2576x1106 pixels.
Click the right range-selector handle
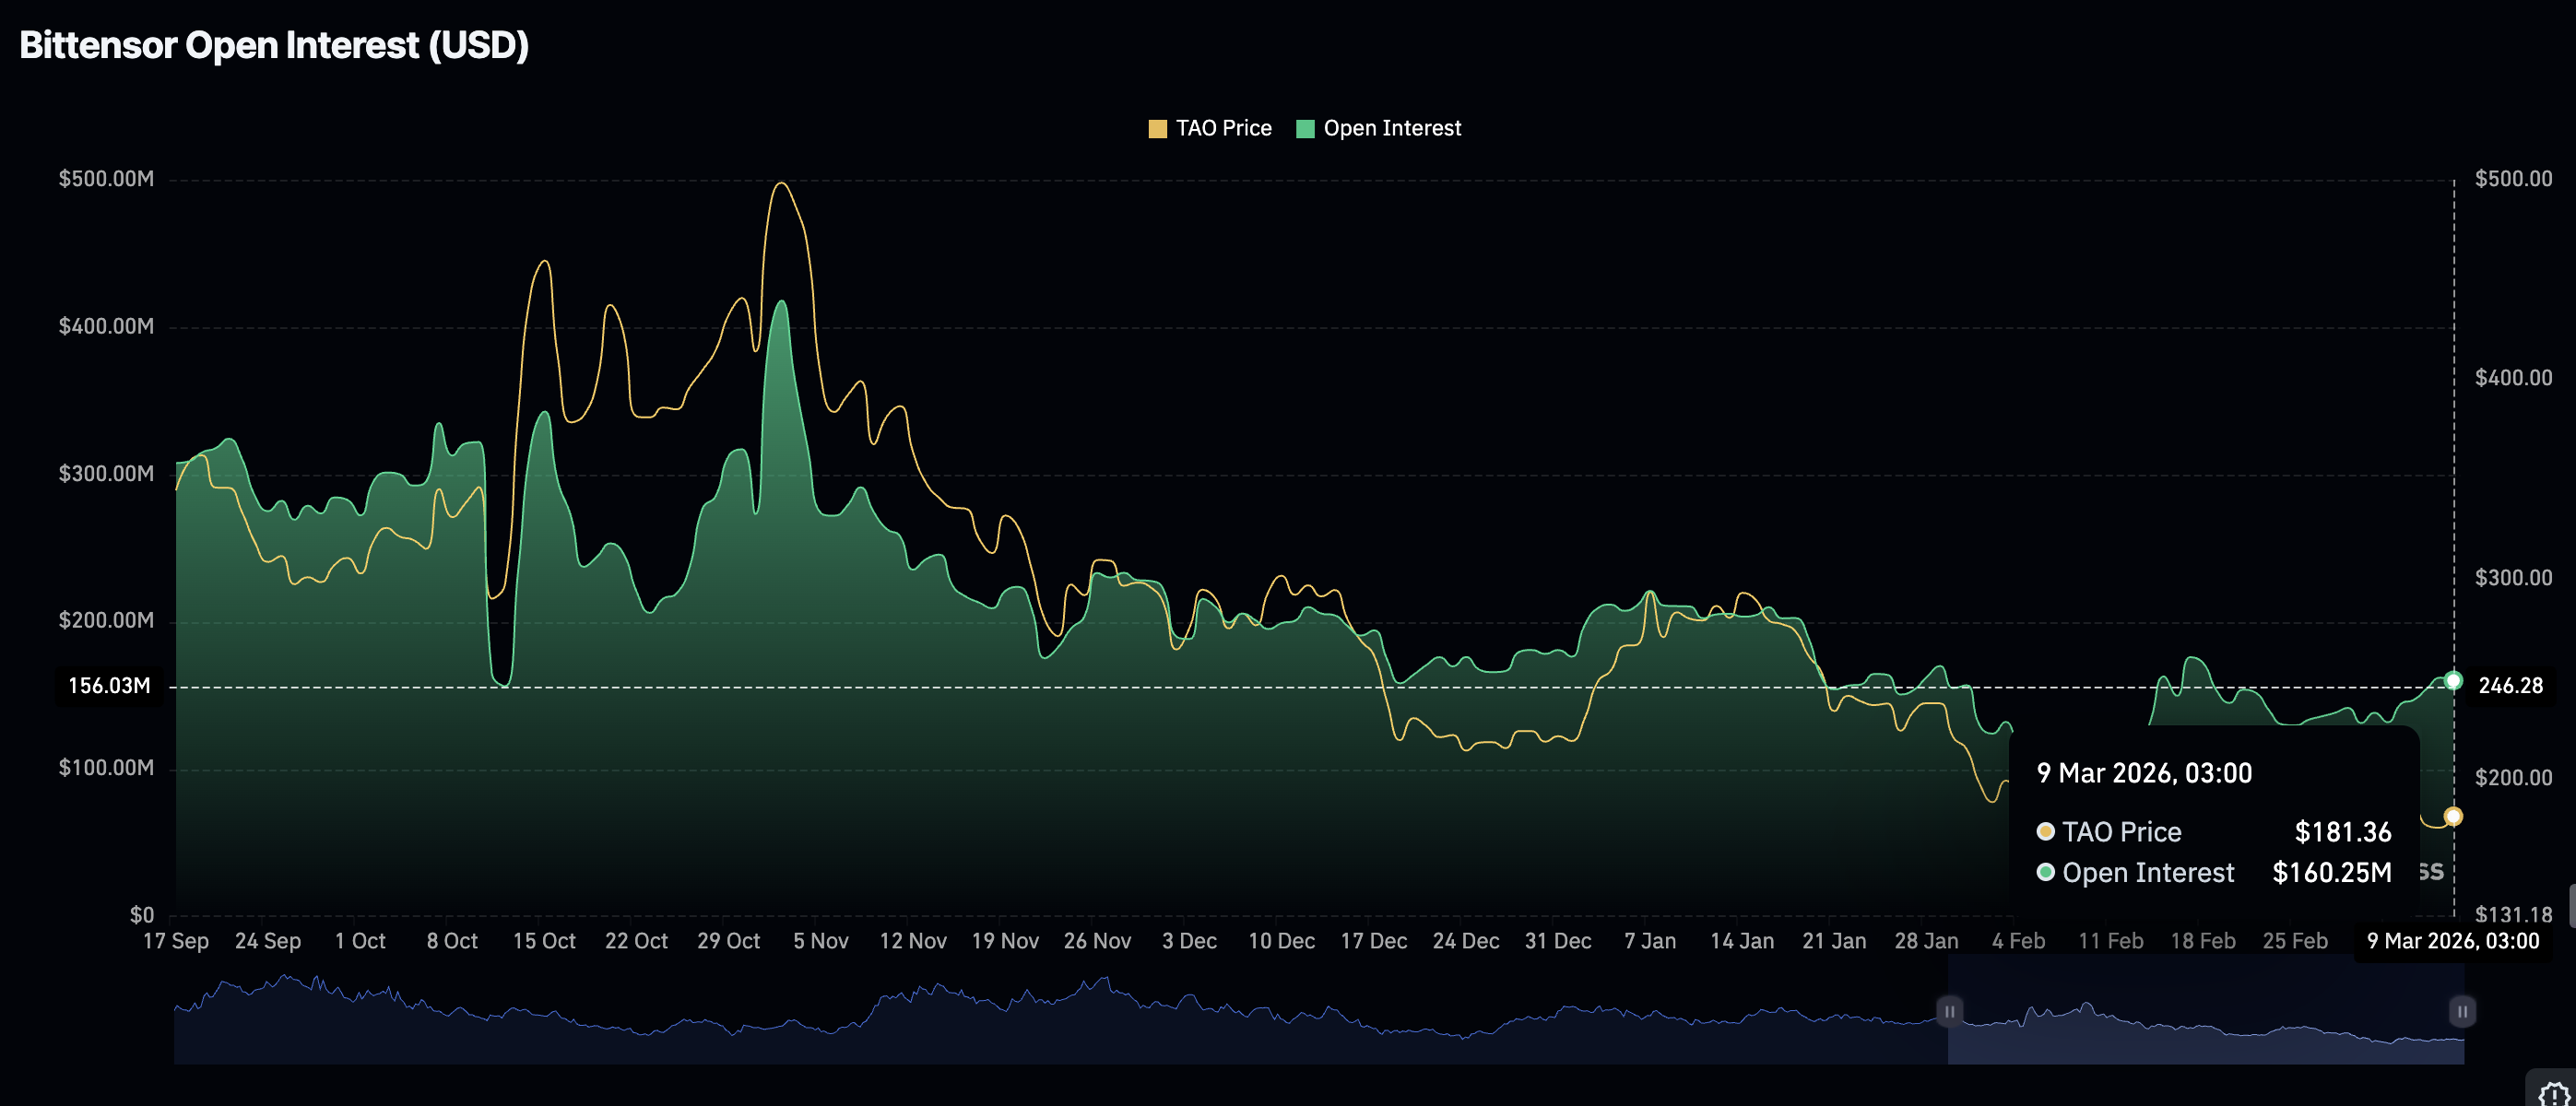click(2461, 1011)
